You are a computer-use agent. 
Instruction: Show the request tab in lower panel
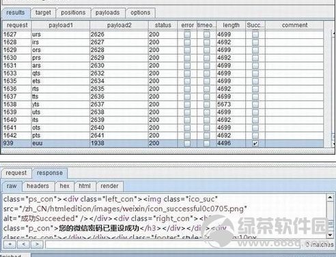pos(16,173)
